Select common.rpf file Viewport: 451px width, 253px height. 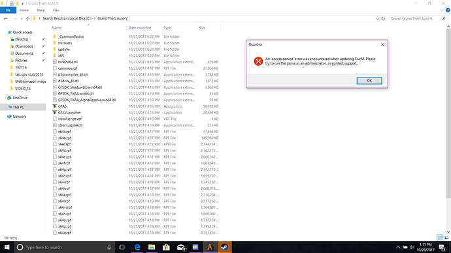coord(67,68)
